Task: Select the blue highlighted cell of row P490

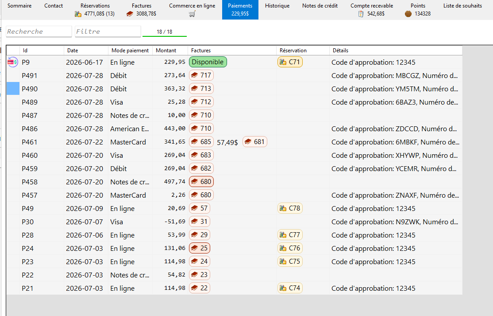Action: pyautogui.click(x=13, y=89)
